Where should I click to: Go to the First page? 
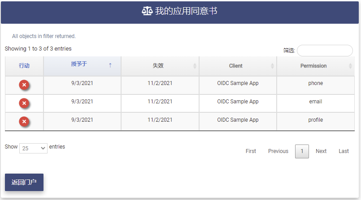[251, 151]
